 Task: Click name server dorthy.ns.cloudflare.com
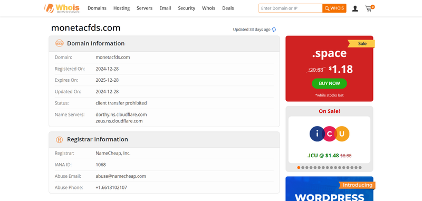[121, 114]
